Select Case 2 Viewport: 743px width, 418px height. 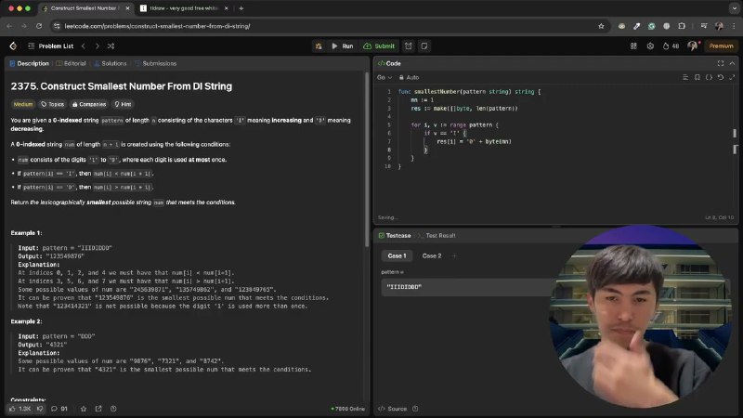432,256
